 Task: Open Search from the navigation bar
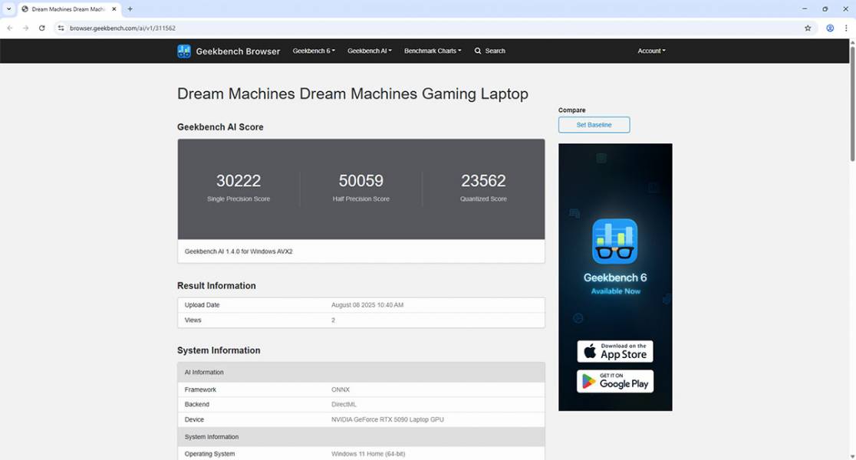tap(489, 51)
